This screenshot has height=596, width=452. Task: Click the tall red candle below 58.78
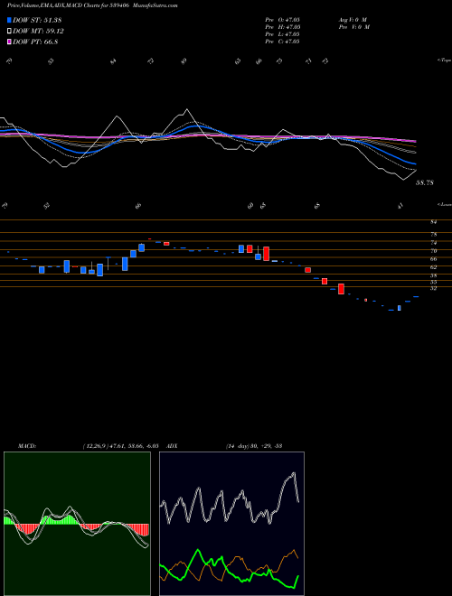coord(342,289)
